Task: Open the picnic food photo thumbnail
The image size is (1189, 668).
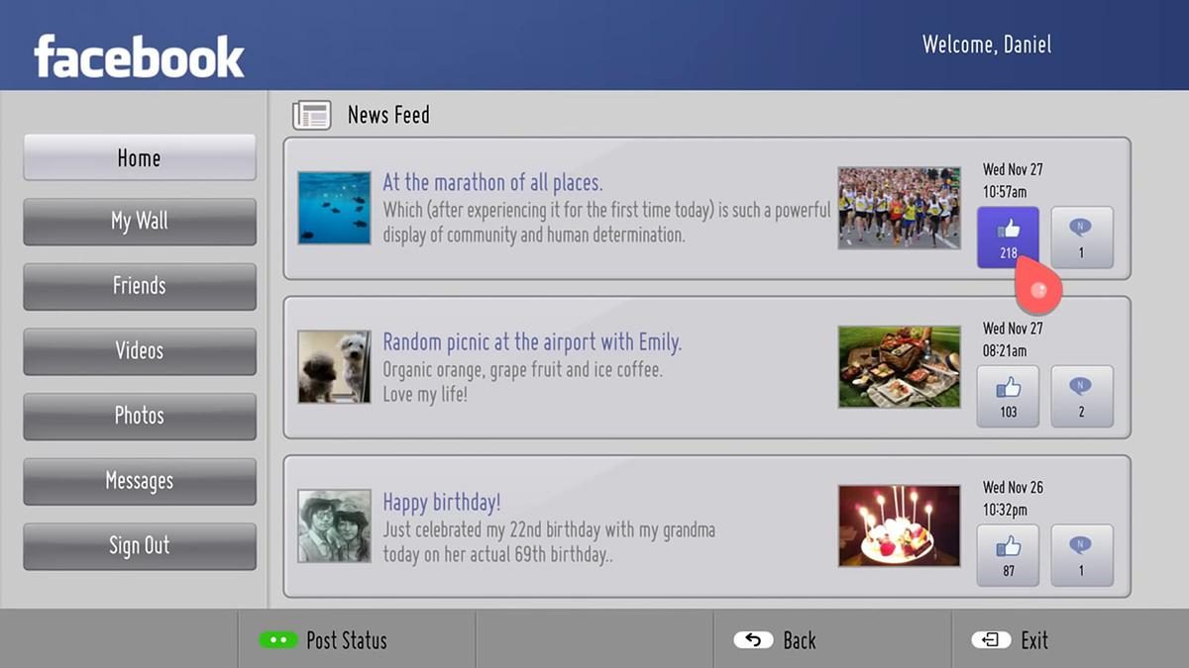Action: pyautogui.click(x=899, y=367)
